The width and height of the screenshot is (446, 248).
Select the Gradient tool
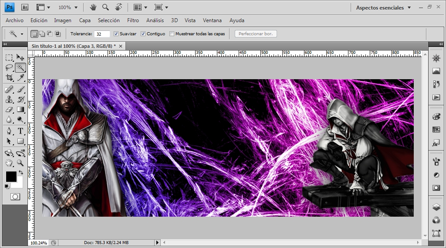[20, 110]
